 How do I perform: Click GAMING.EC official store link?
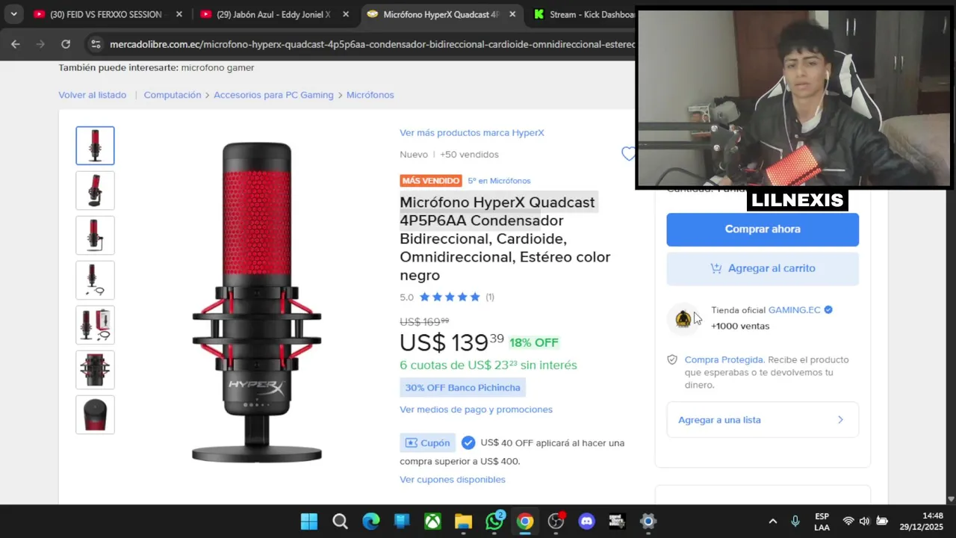[x=795, y=310]
